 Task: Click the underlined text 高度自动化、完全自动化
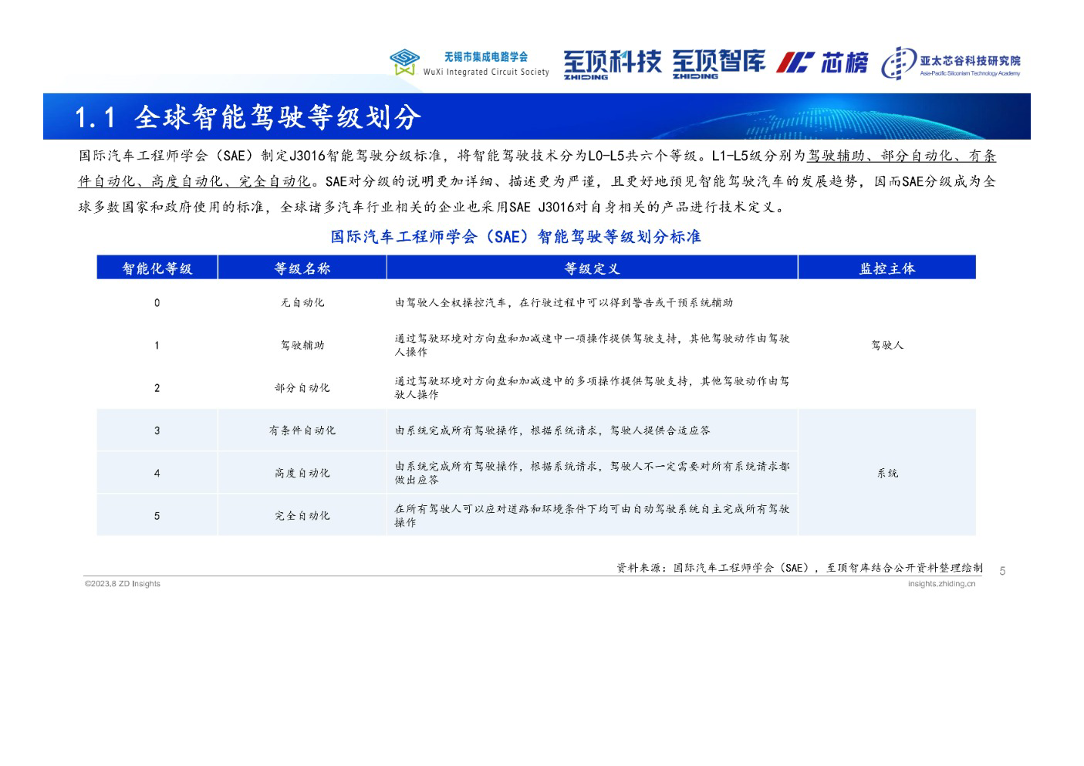[231, 181]
